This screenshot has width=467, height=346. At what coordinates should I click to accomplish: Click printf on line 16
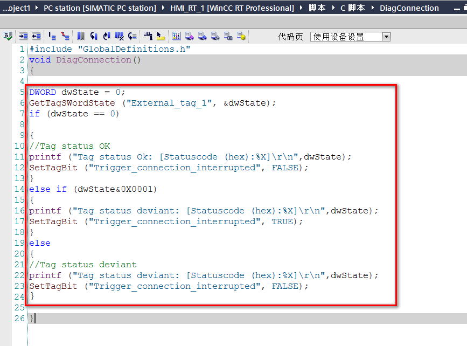click(x=45, y=211)
